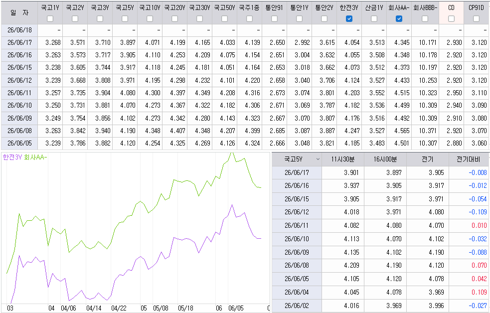Viewport: 490px width, 313px height.
Task: Click the 26/06/04 date in the lower table
Action: (297, 293)
